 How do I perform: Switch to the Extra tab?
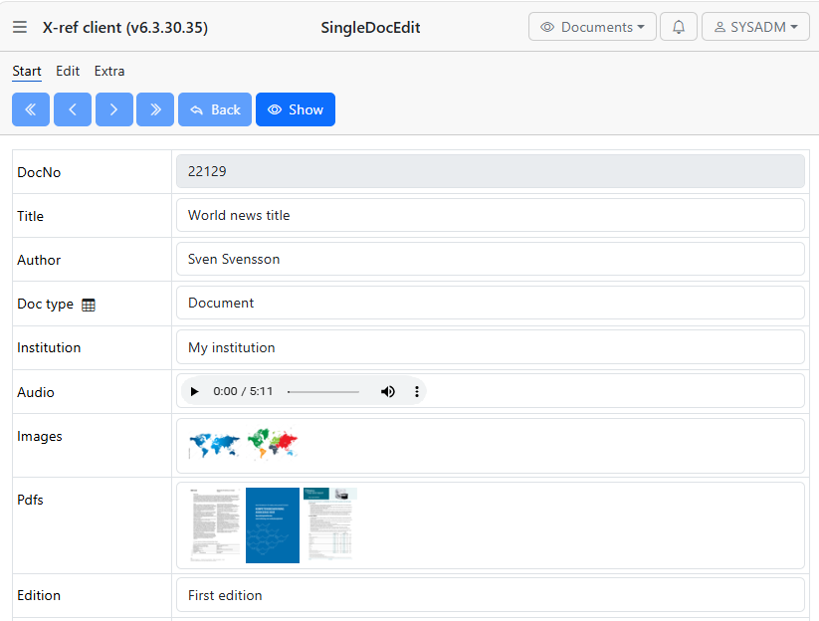pyautogui.click(x=109, y=71)
